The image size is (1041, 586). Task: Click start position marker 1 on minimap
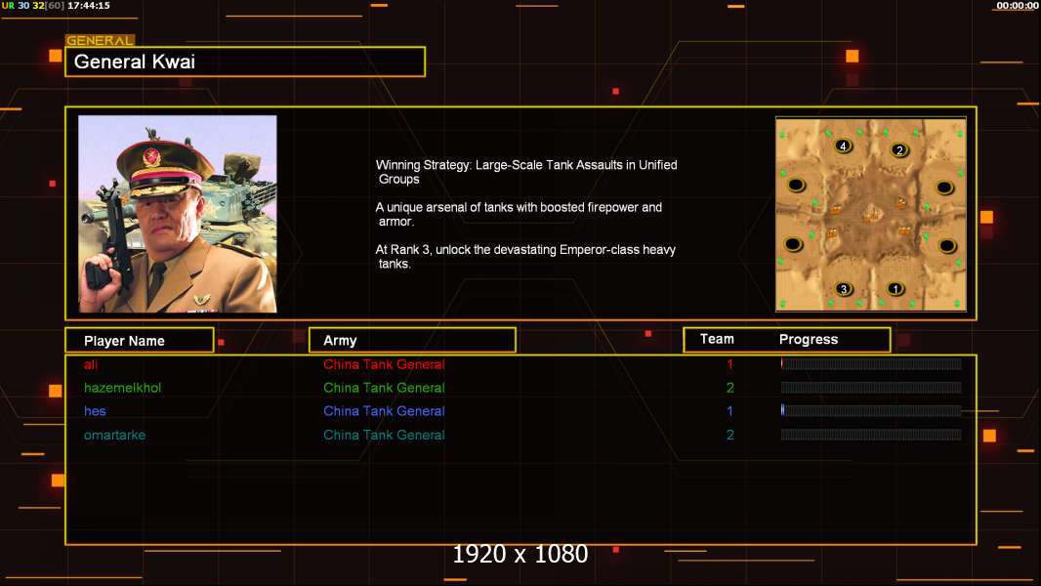coord(895,289)
